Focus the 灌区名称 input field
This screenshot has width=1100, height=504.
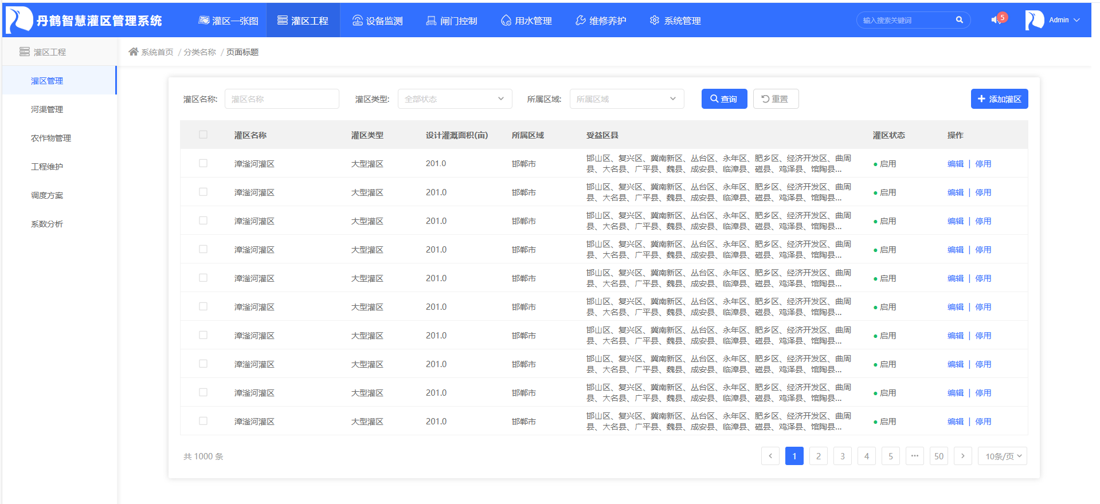point(282,99)
